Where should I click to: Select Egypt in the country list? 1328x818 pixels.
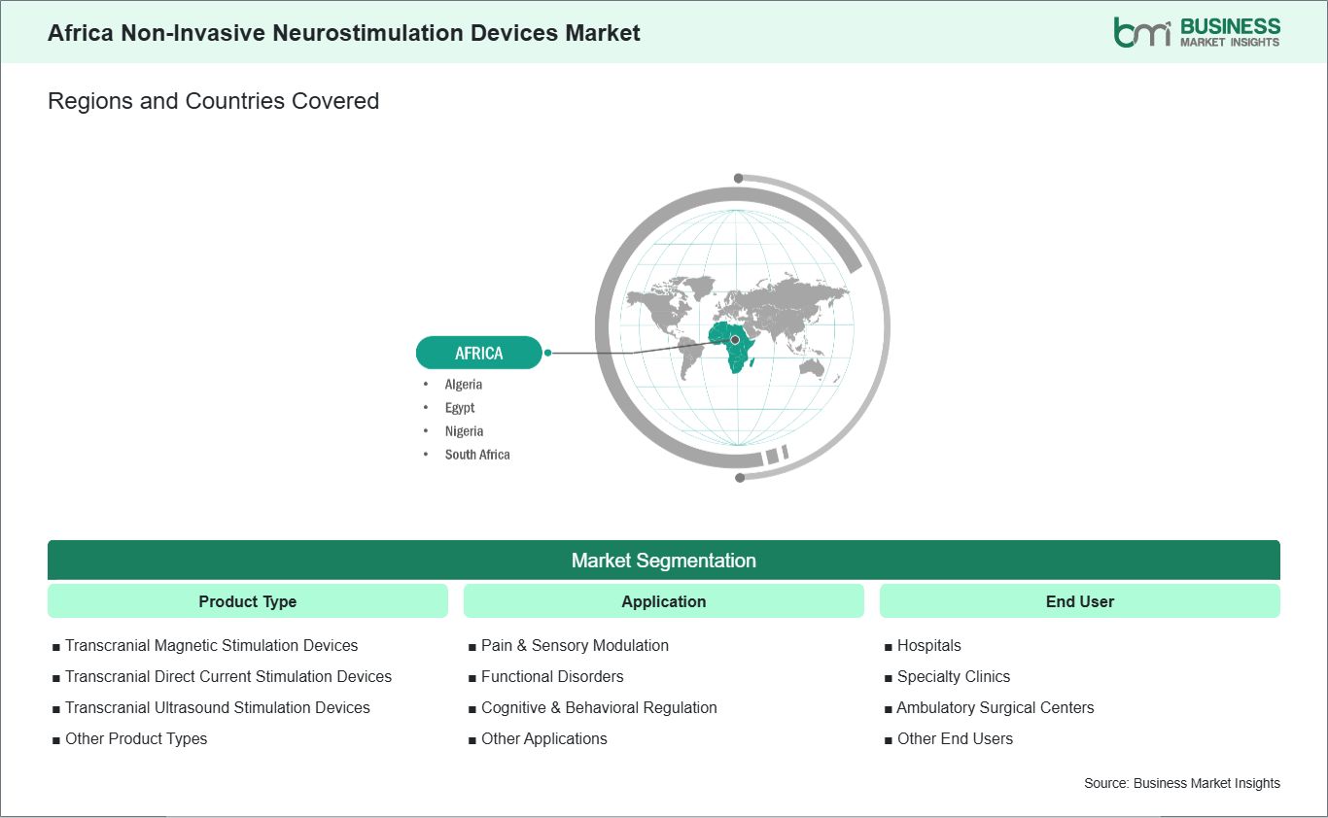460,408
